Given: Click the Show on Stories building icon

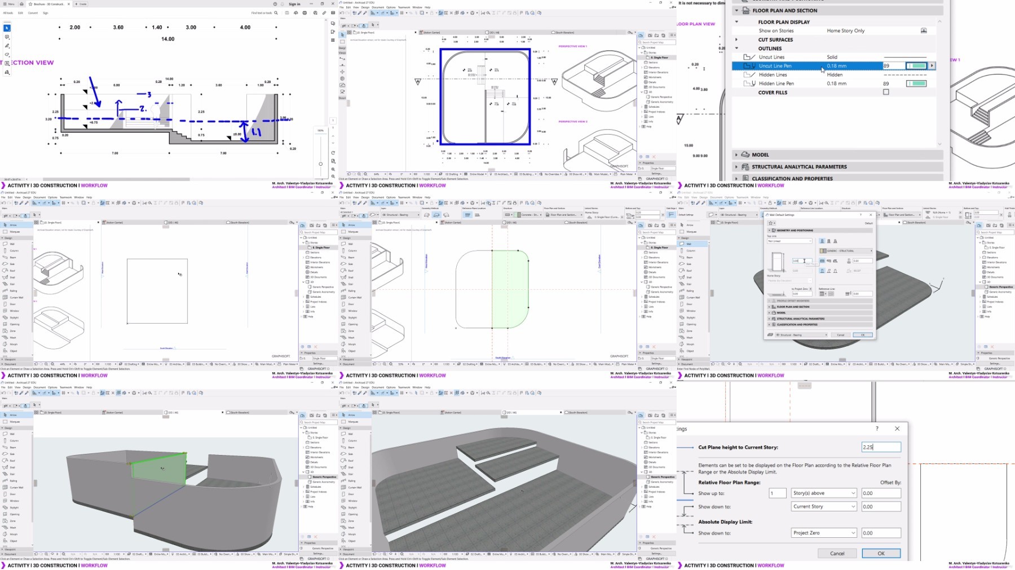Looking at the screenshot, I should [x=924, y=30].
